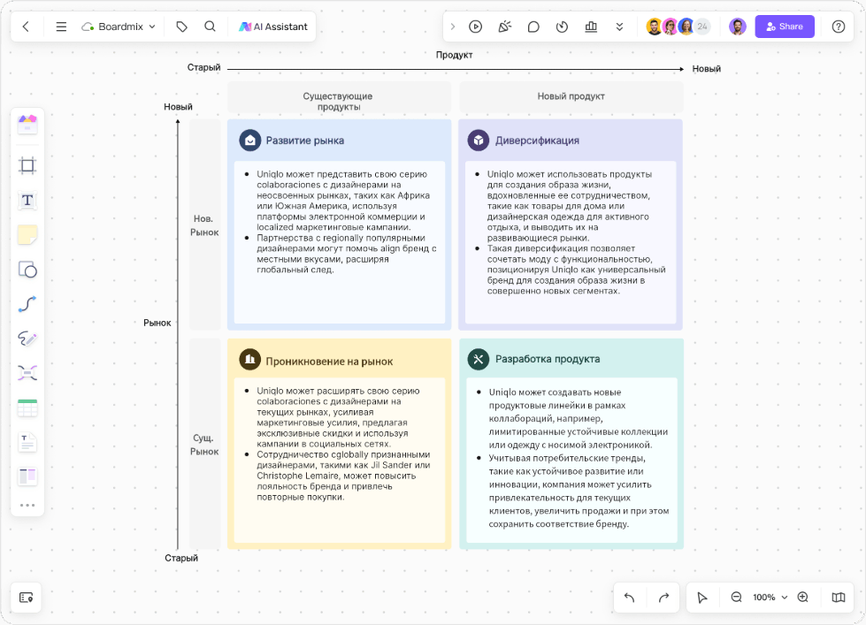Select the 'Развитие рынка' heading

[305, 141]
